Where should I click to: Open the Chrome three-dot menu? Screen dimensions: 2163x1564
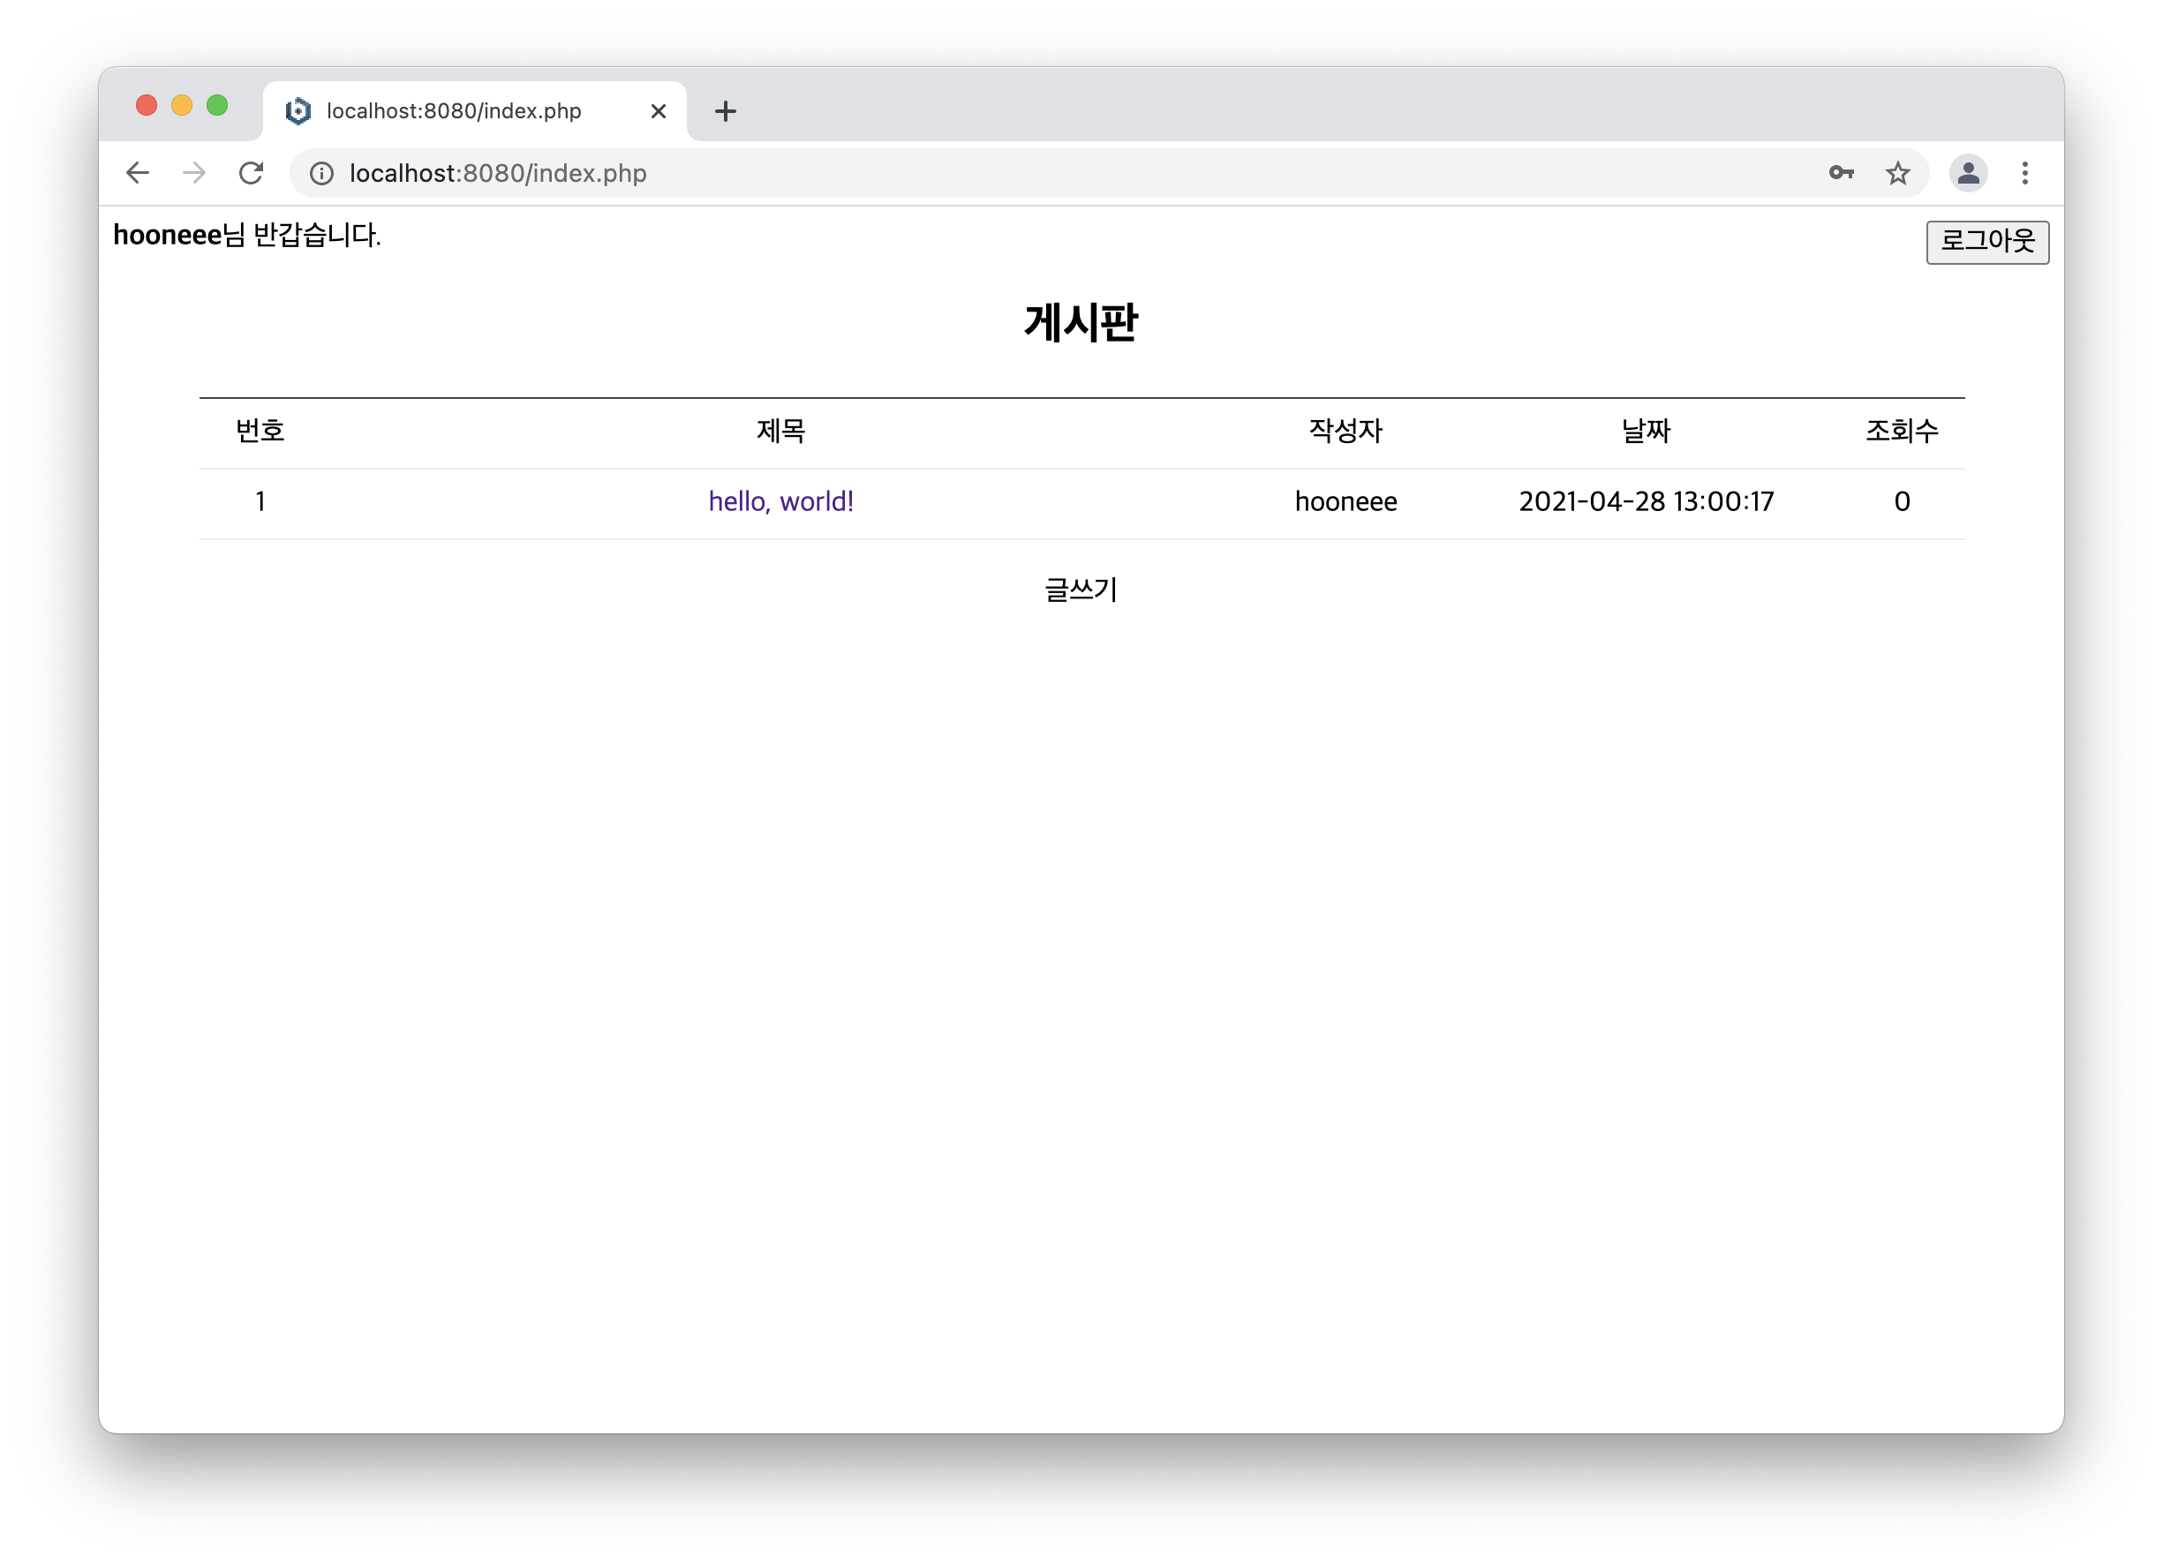[x=2024, y=173]
